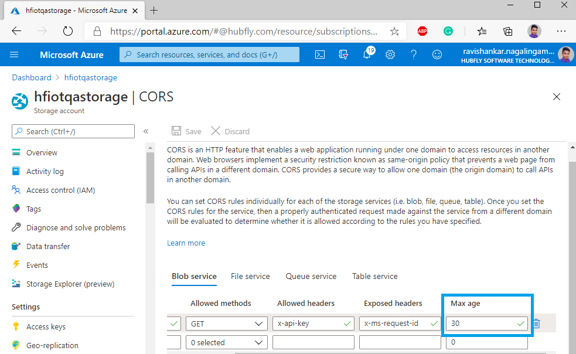Switch to the Queue service tab
Viewport: 576px width, 354px height.
311,276
